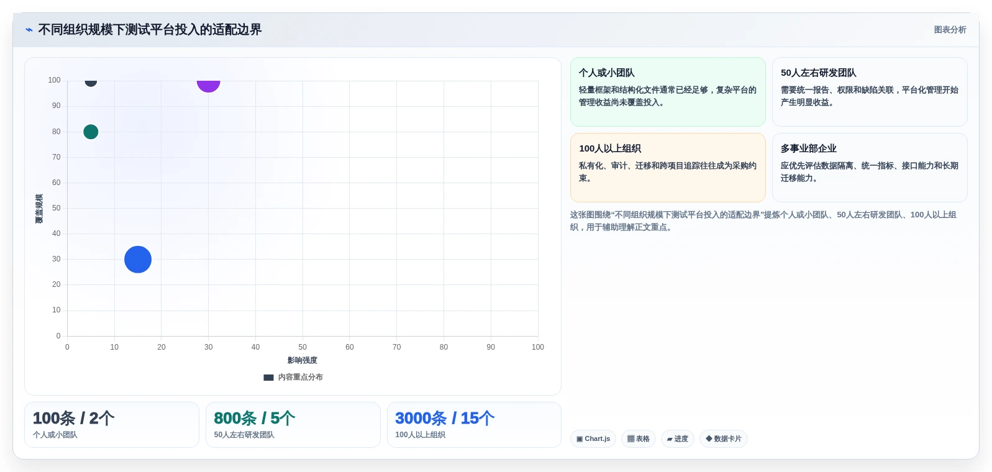Click the 100人以上组织 label under 3000条
This screenshot has width=992, height=472.
(x=421, y=435)
